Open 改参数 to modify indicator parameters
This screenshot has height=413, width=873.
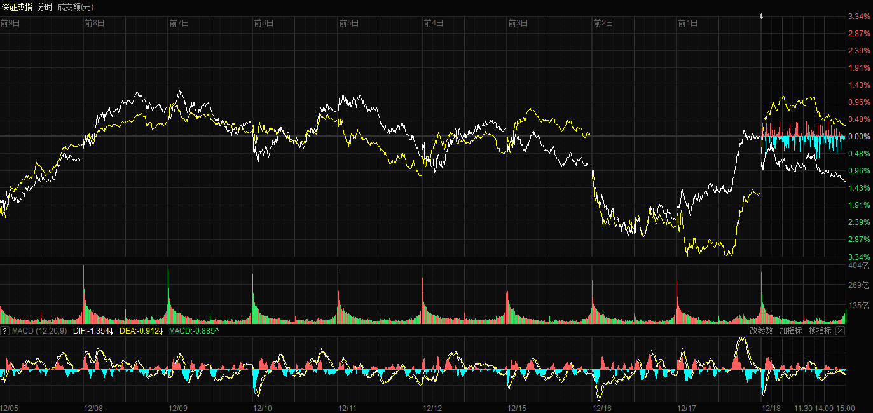761,331
